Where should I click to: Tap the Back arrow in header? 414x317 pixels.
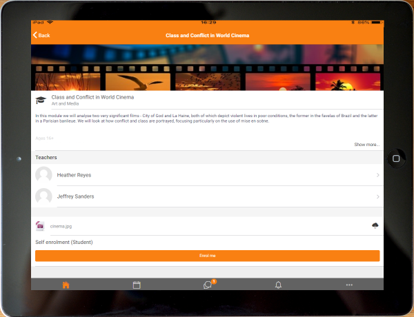click(40, 35)
